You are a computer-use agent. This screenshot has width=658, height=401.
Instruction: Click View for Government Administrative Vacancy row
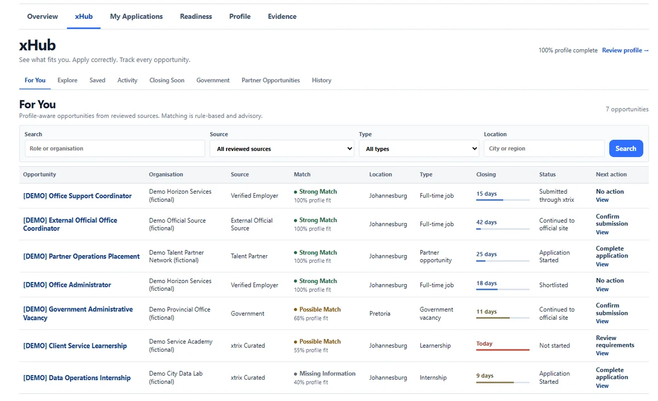click(x=602, y=321)
